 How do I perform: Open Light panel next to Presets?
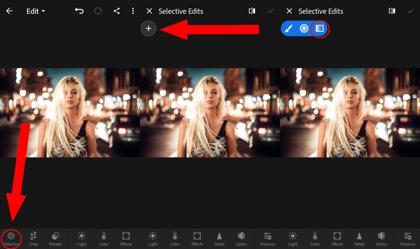(82, 238)
